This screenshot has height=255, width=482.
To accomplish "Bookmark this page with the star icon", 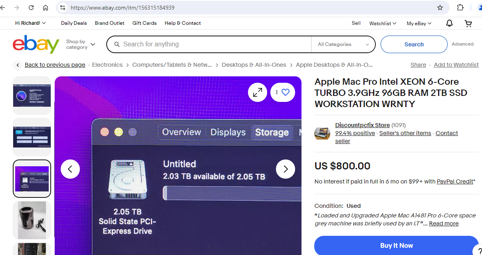I will coord(440,8).
